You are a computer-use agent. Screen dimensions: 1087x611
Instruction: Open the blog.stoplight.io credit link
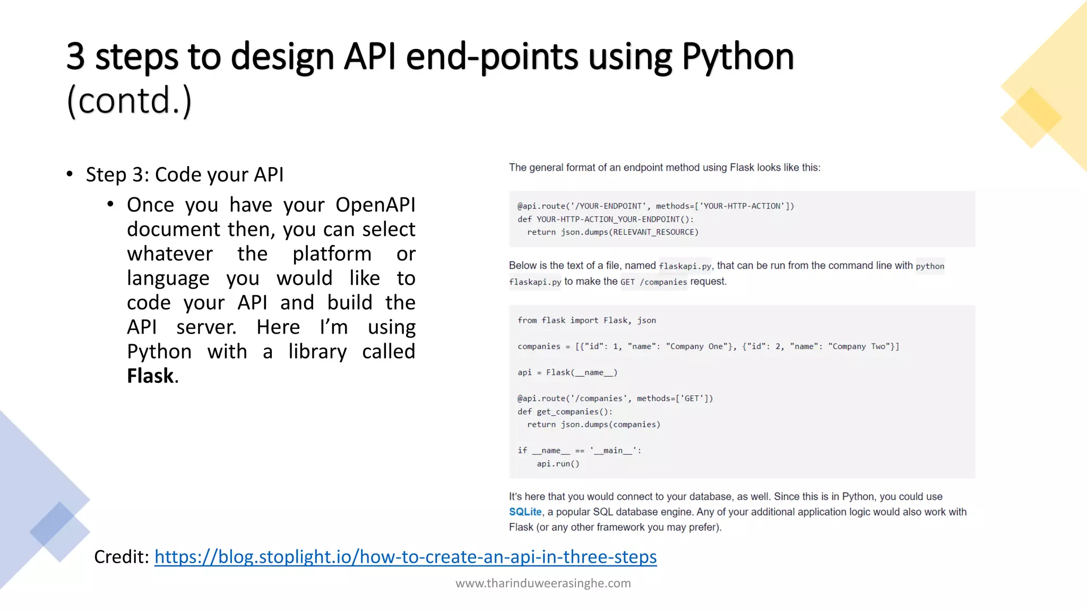pos(406,556)
